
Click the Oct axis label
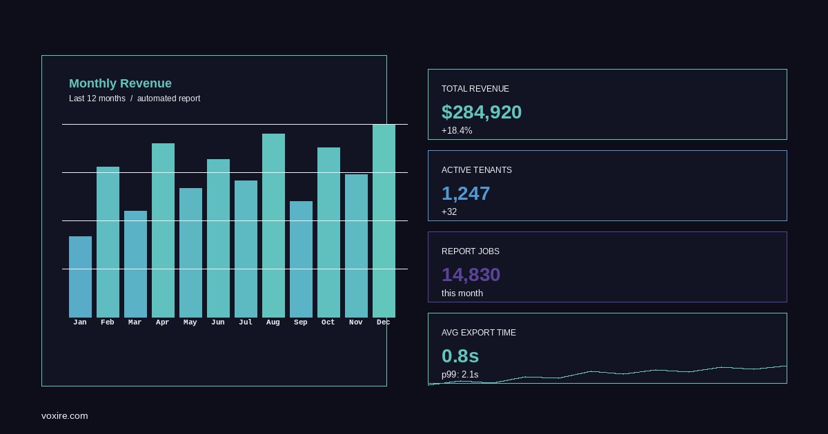click(328, 322)
